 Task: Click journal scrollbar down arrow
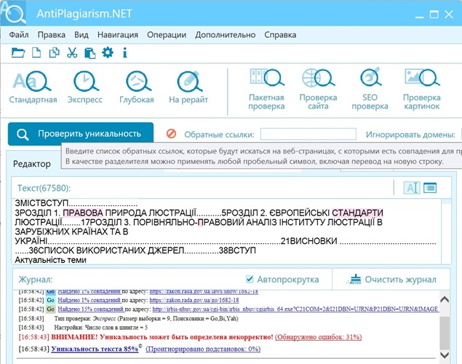click(445, 355)
